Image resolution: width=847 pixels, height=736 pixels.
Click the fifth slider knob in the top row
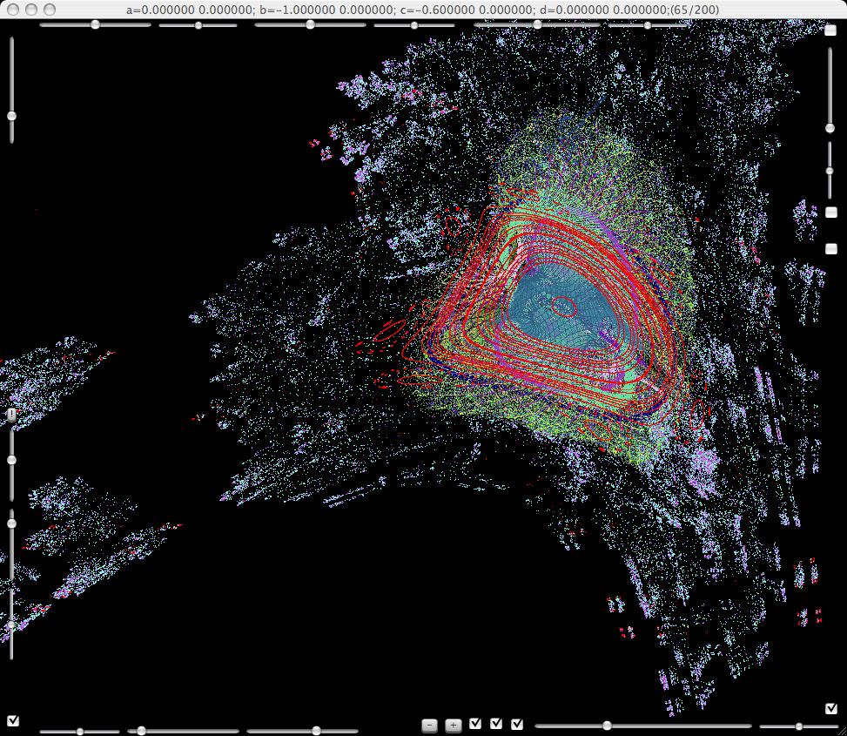[537, 24]
